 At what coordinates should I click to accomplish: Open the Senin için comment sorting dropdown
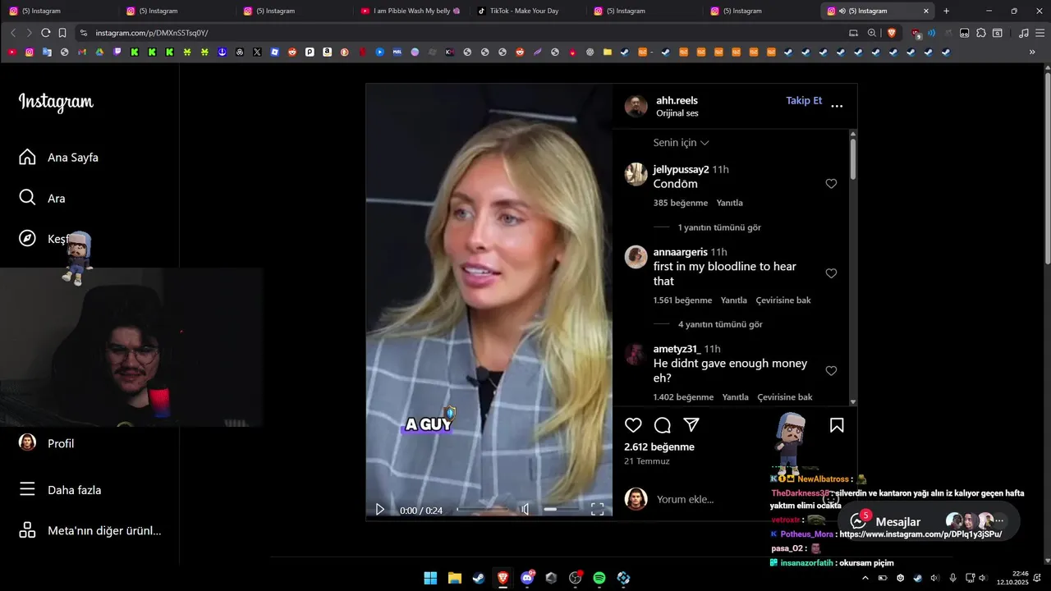[x=681, y=143]
